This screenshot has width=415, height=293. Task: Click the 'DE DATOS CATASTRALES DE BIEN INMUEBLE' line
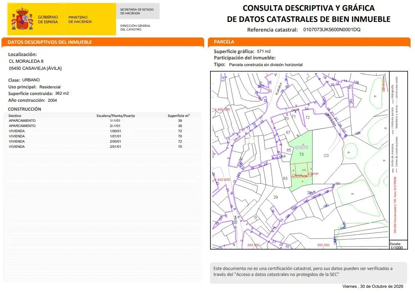(308, 19)
